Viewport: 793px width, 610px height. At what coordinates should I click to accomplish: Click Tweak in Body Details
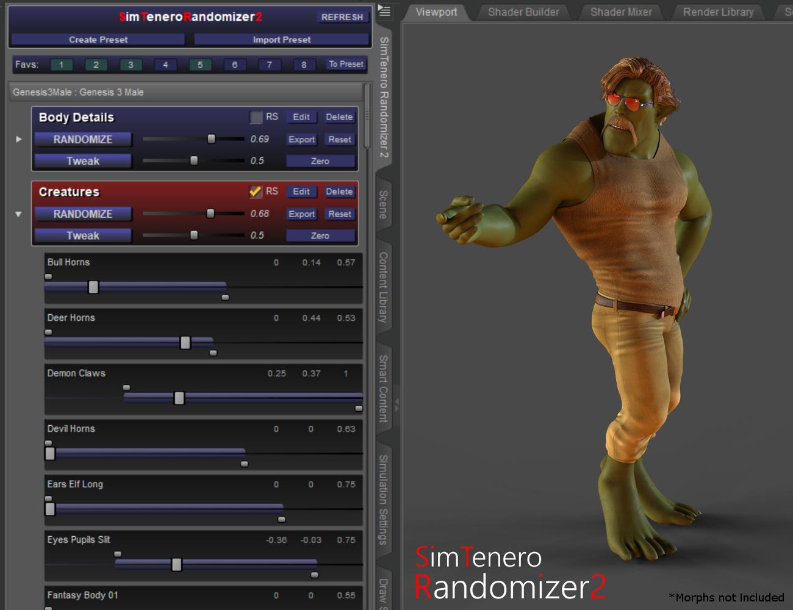click(83, 161)
